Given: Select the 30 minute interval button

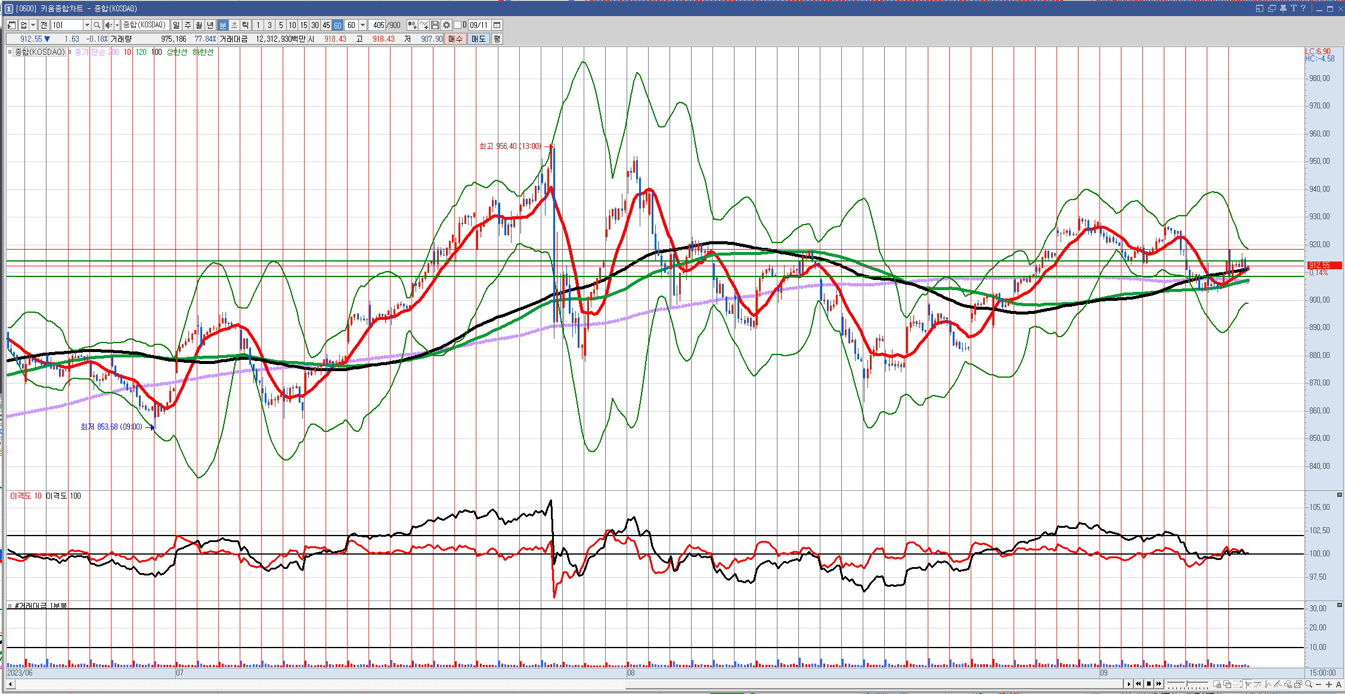Looking at the screenshot, I should click(x=315, y=25).
